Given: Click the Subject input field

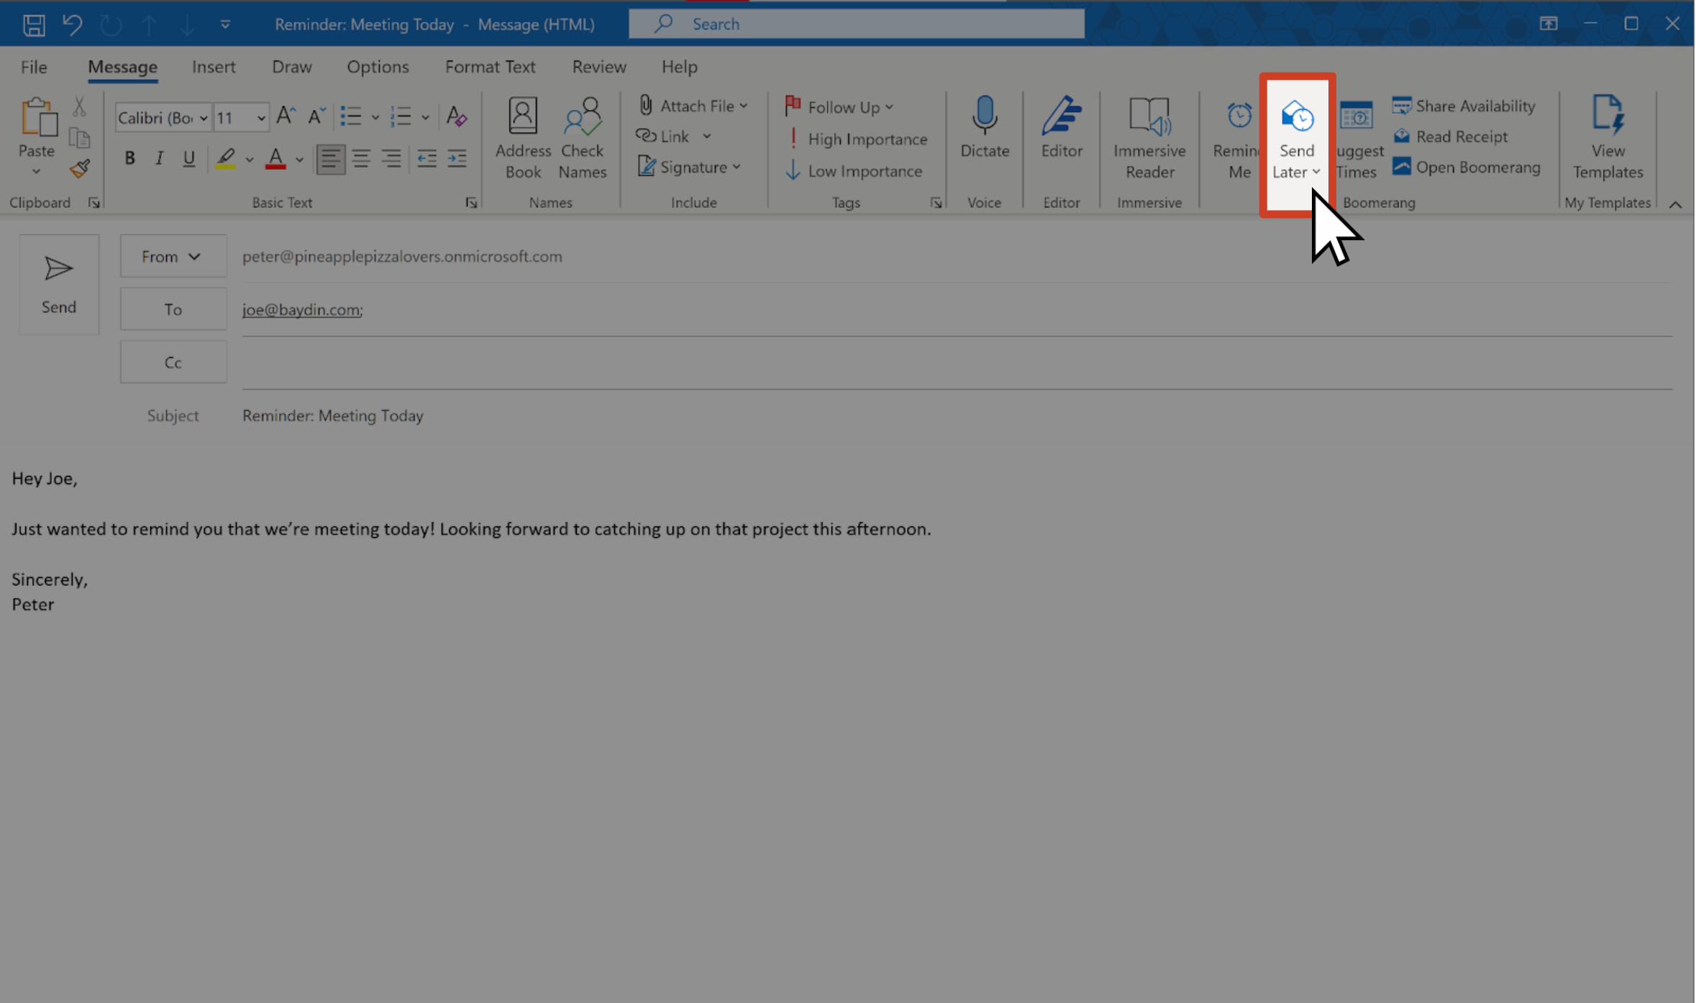Looking at the screenshot, I should pyautogui.click(x=955, y=414).
